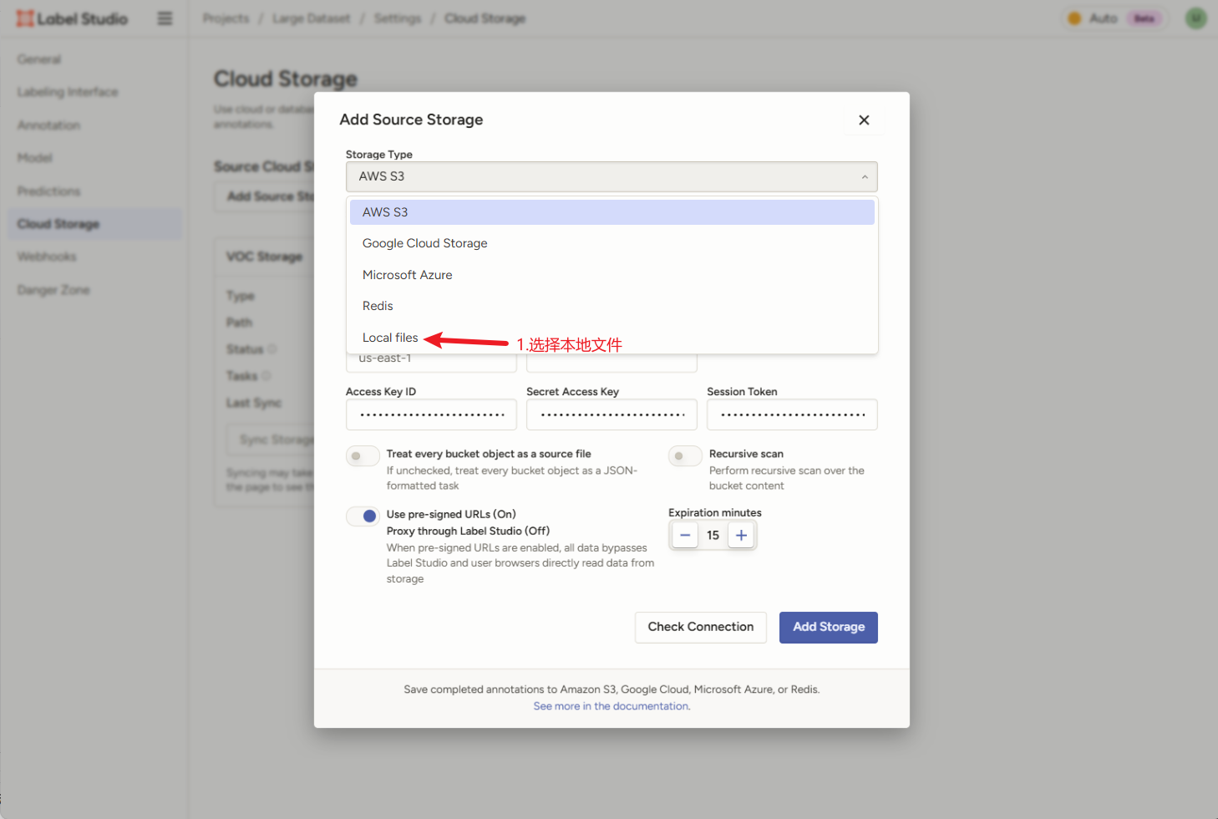Click the Auto beta toggle in header
Viewport: 1218px width, 819px height.
[1114, 18]
